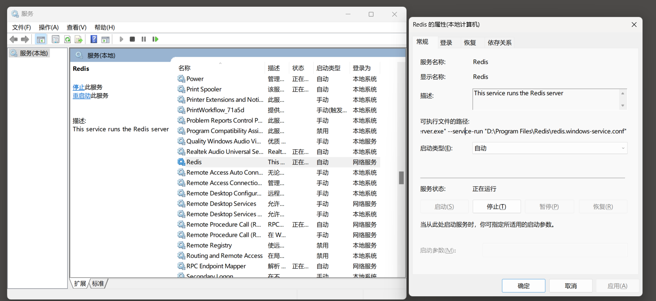The width and height of the screenshot is (656, 301).
Task: Click the 确定 button
Action: 524,286
